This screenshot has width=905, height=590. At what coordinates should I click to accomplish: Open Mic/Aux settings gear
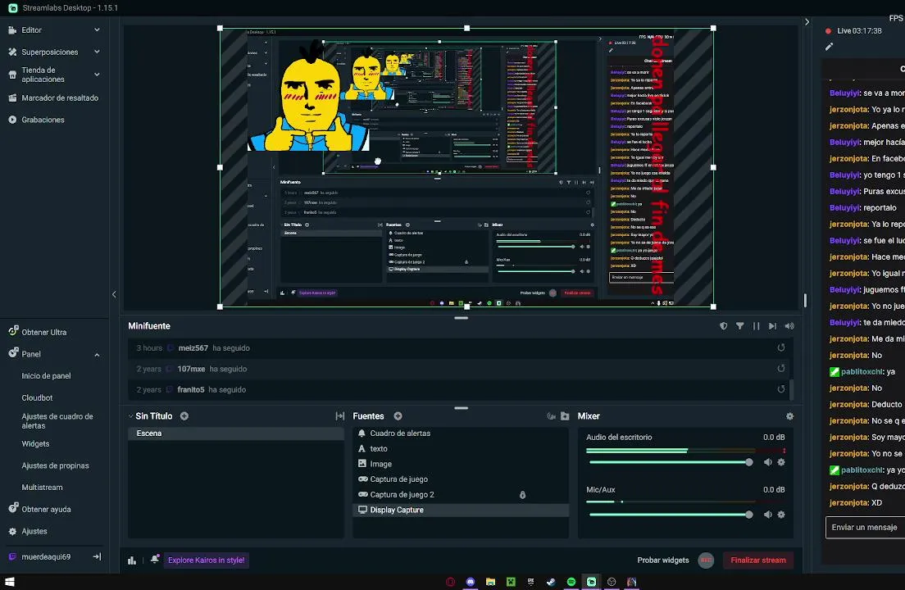[781, 515]
